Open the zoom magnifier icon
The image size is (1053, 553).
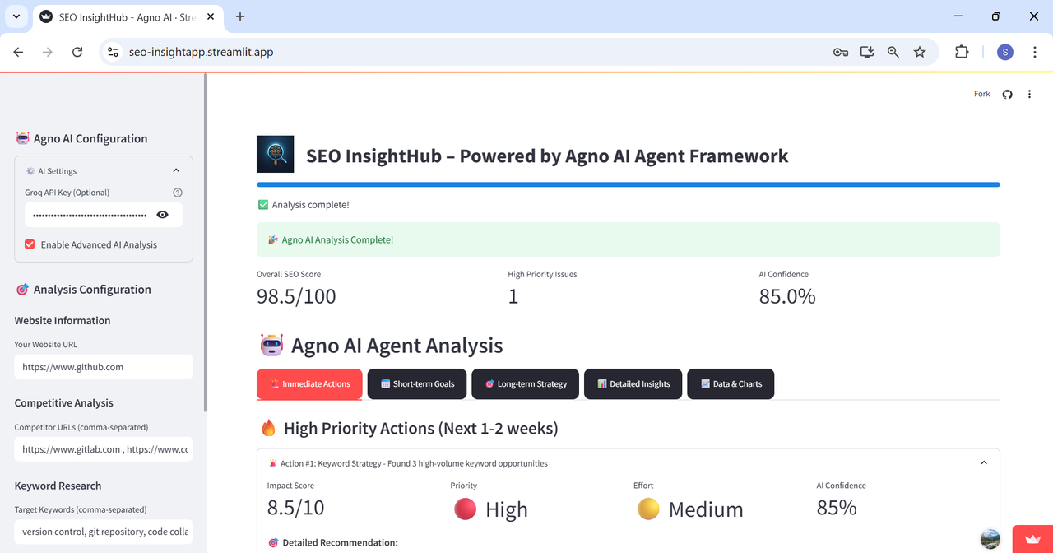(x=893, y=52)
